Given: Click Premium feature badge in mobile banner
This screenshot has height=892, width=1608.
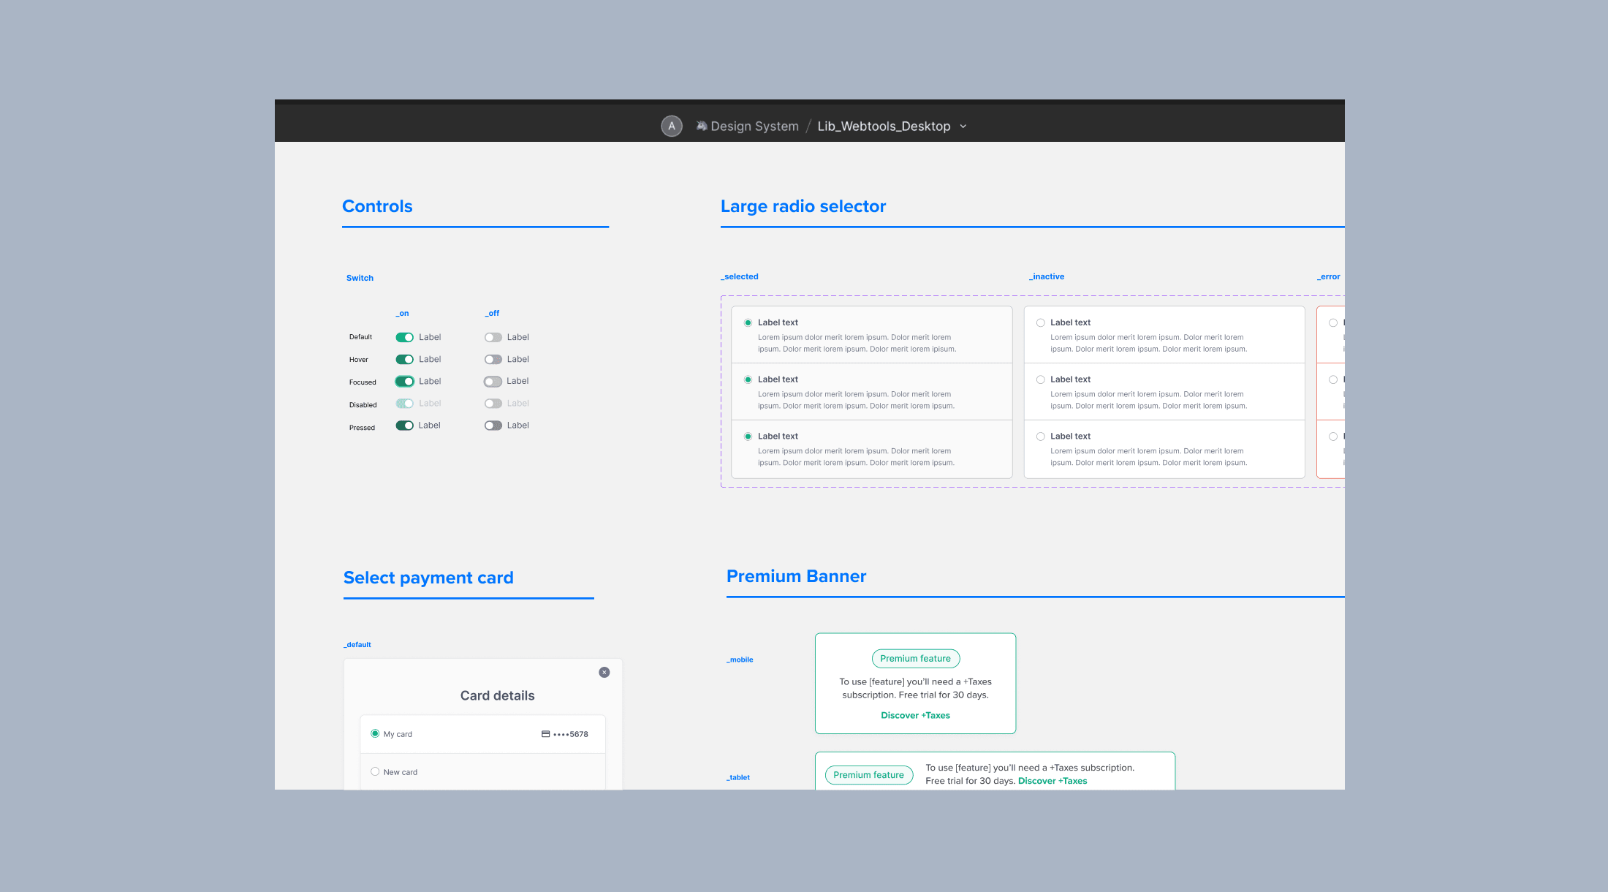Looking at the screenshot, I should 915,658.
